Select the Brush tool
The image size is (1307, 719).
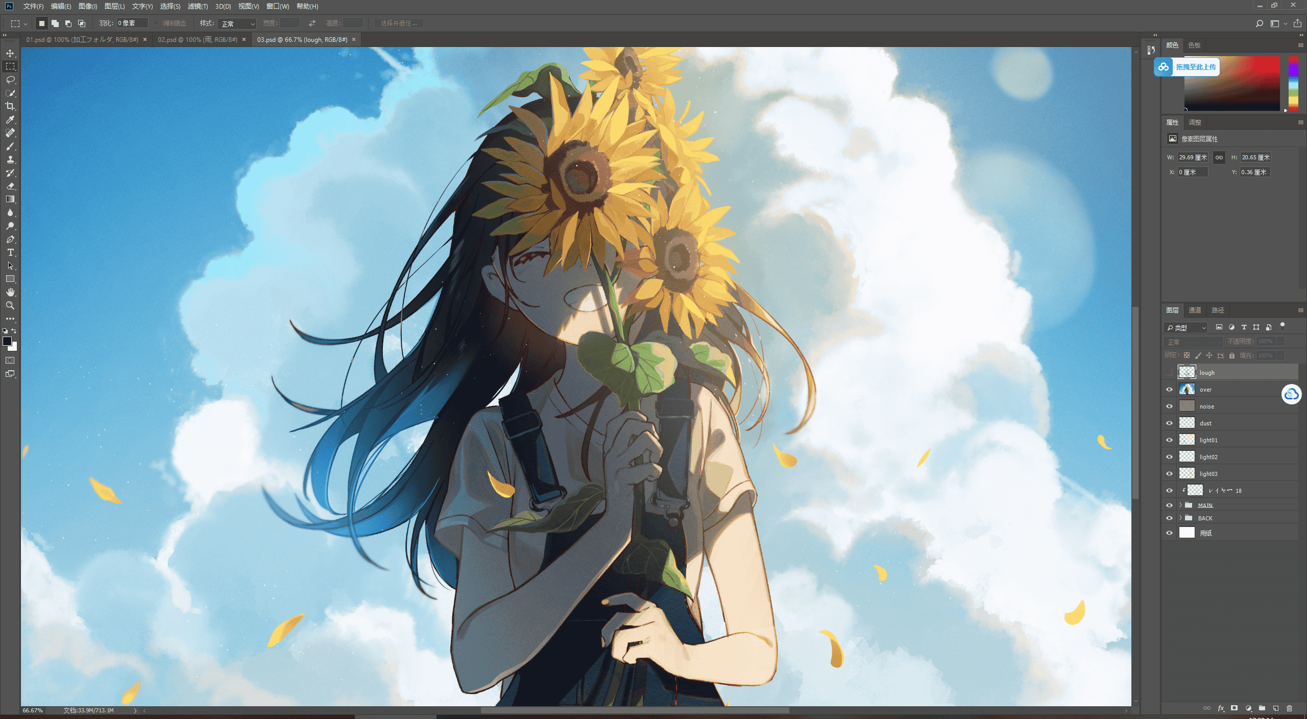10,147
